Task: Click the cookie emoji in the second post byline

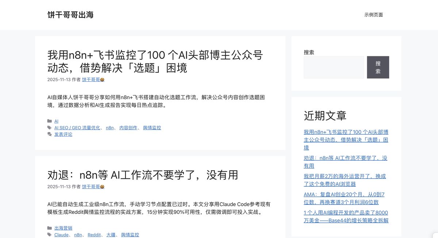Action: pyautogui.click(x=102, y=186)
